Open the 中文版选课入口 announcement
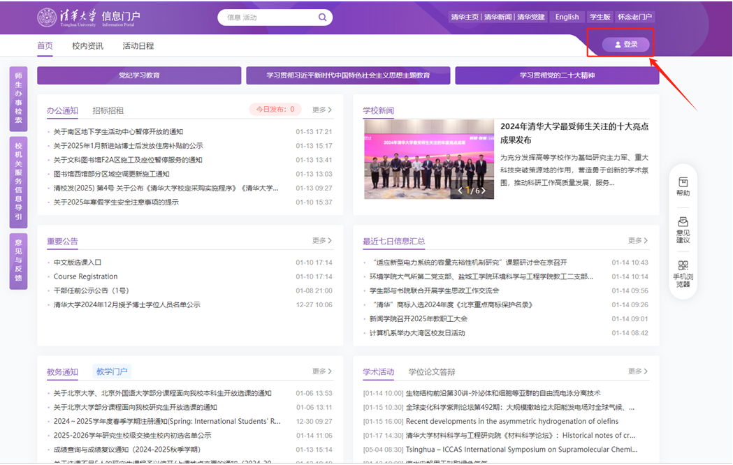 [77, 263]
